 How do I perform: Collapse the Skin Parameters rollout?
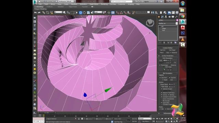coord(168,73)
